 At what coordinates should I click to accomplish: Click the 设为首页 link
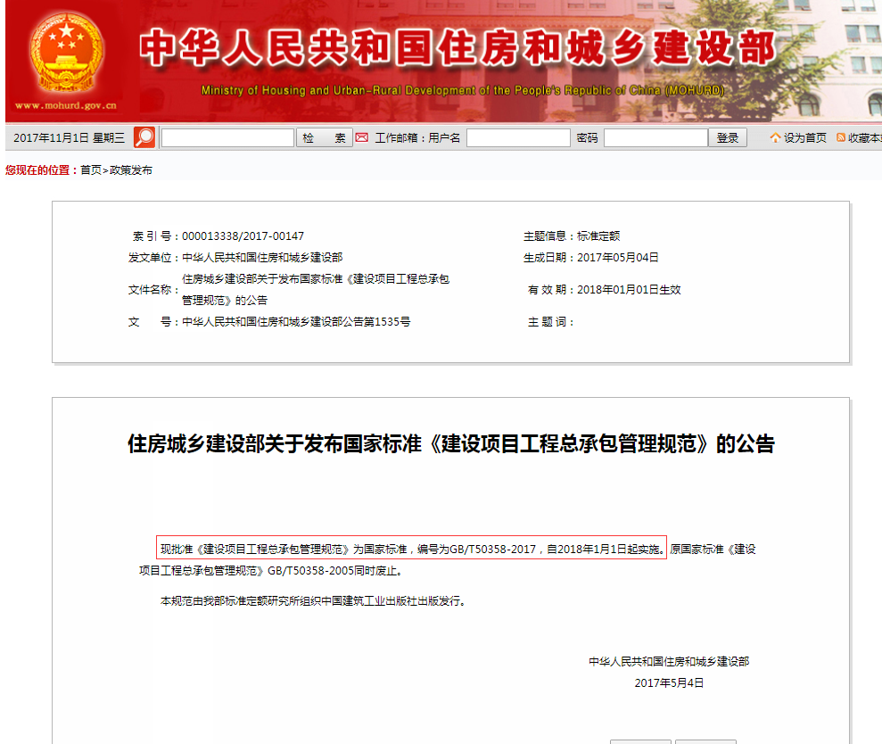[x=805, y=138]
